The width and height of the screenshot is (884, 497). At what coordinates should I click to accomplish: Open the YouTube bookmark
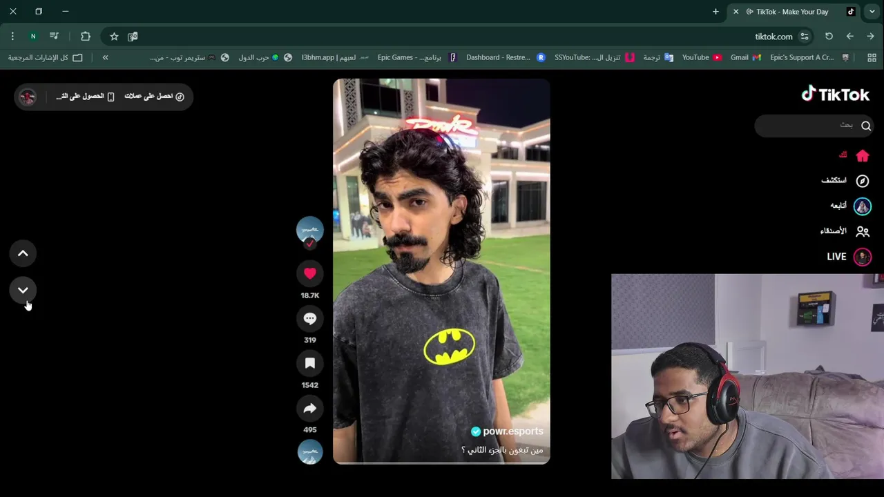coord(702,57)
